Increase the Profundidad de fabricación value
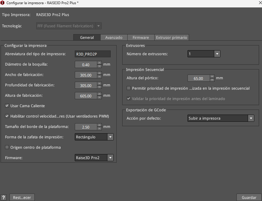Screen dimensions: 262x201 (99, 84)
